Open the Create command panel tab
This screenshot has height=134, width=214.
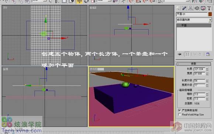pos(178,8)
